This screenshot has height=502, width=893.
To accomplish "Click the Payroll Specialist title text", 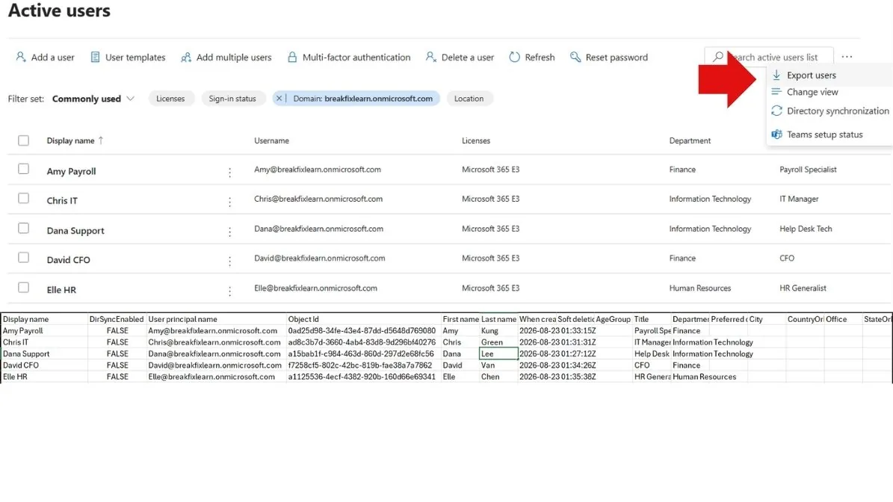I will [808, 170].
